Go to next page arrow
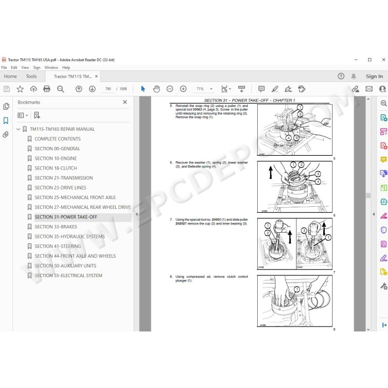 point(93,89)
